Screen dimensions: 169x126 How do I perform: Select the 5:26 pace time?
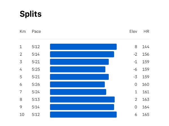[36, 85]
